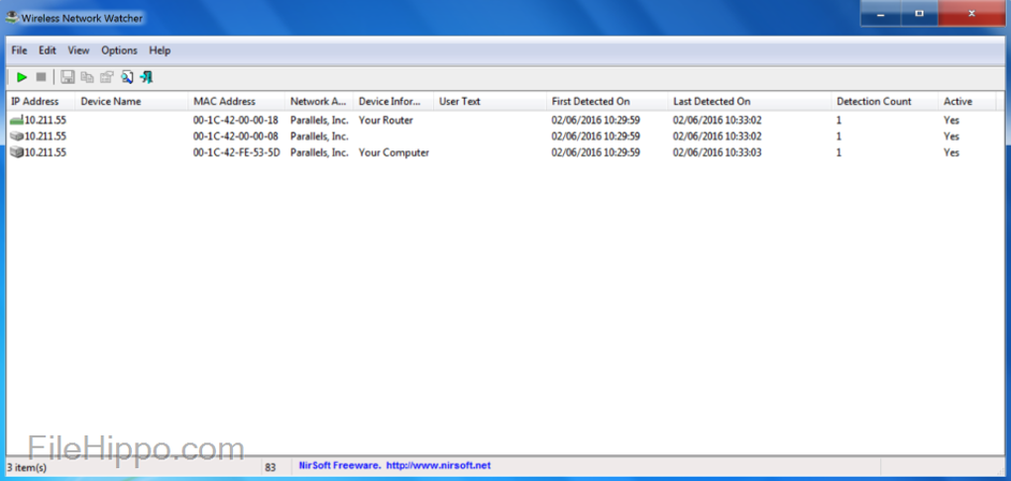Click the Exit door toolbar icon

(x=147, y=77)
